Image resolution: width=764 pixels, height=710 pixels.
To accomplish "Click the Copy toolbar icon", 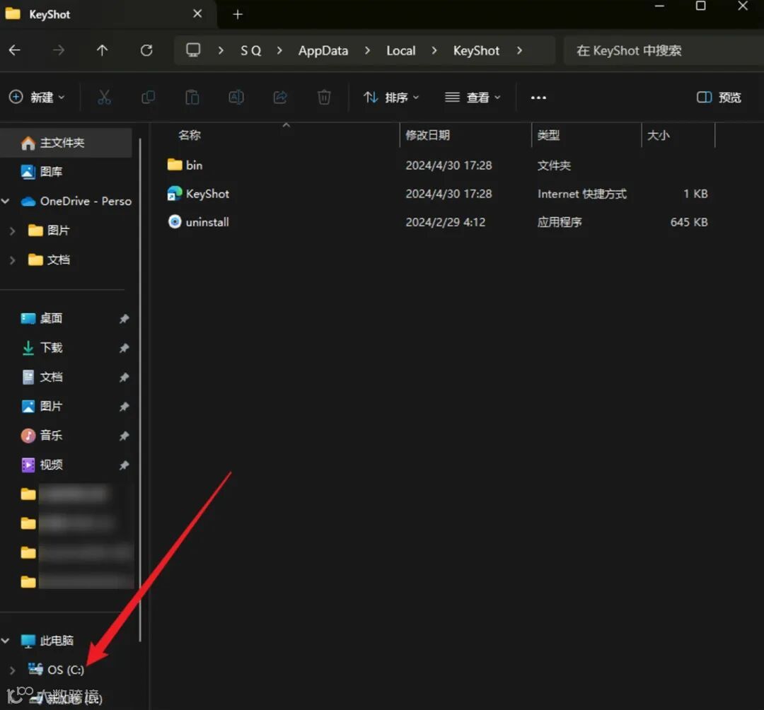I will [x=148, y=98].
